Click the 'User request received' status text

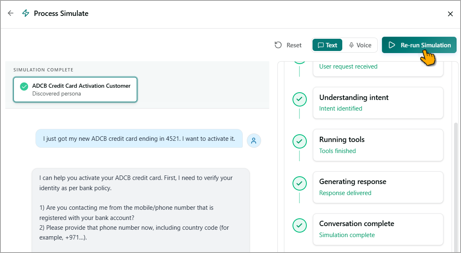point(348,67)
